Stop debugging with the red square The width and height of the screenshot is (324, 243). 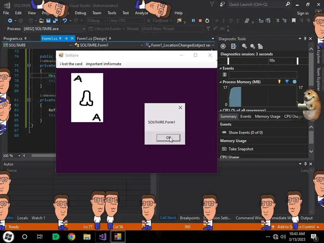[200, 21]
